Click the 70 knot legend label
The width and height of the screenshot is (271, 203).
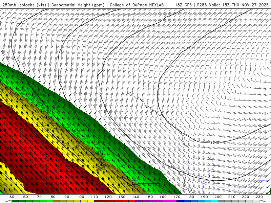pos(39,197)
